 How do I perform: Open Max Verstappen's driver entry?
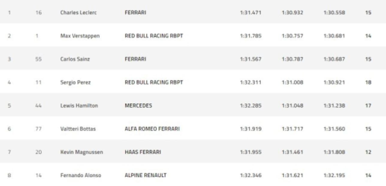tap(80, 36)
